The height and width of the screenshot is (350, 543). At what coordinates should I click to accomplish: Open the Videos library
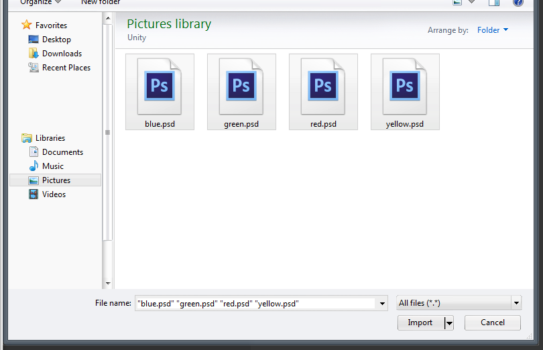(54, 194)
